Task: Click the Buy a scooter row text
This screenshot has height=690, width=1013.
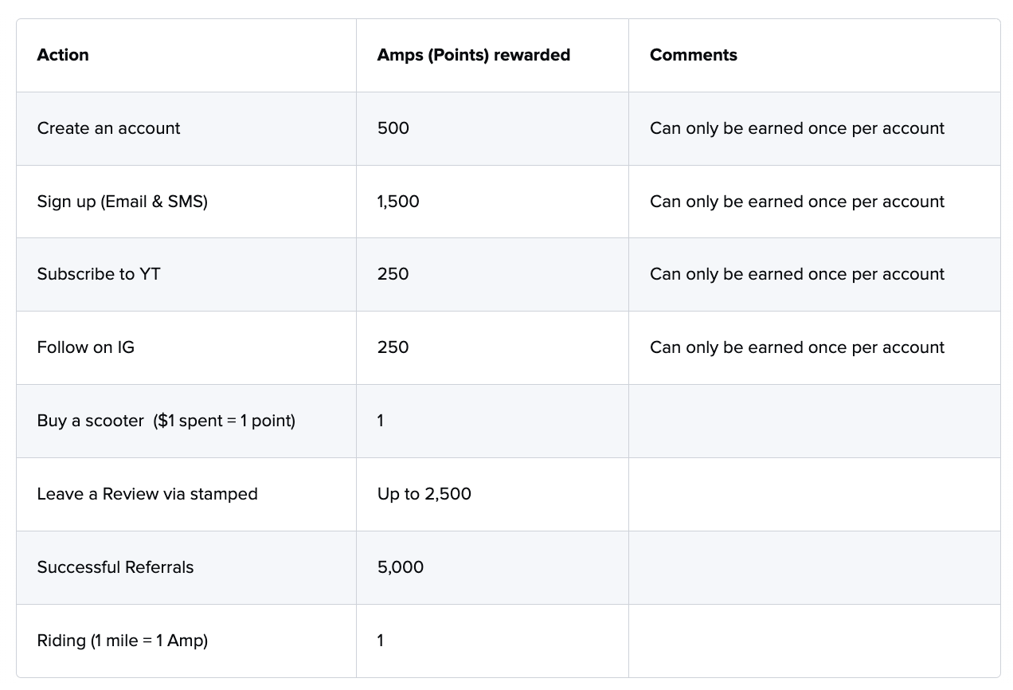Action: (x=166, y=421)
